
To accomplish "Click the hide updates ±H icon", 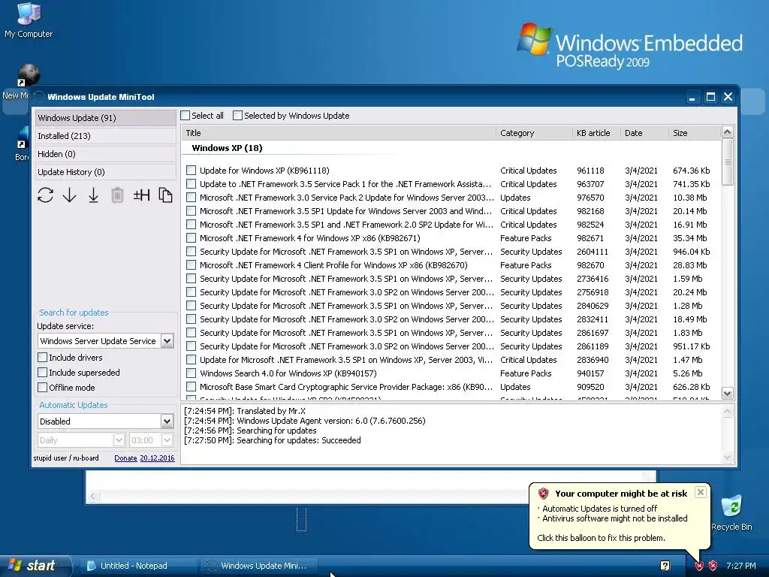I will point(141,195).
